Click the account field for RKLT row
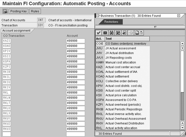This screenshot has width=186, height=137. (76, 103)
